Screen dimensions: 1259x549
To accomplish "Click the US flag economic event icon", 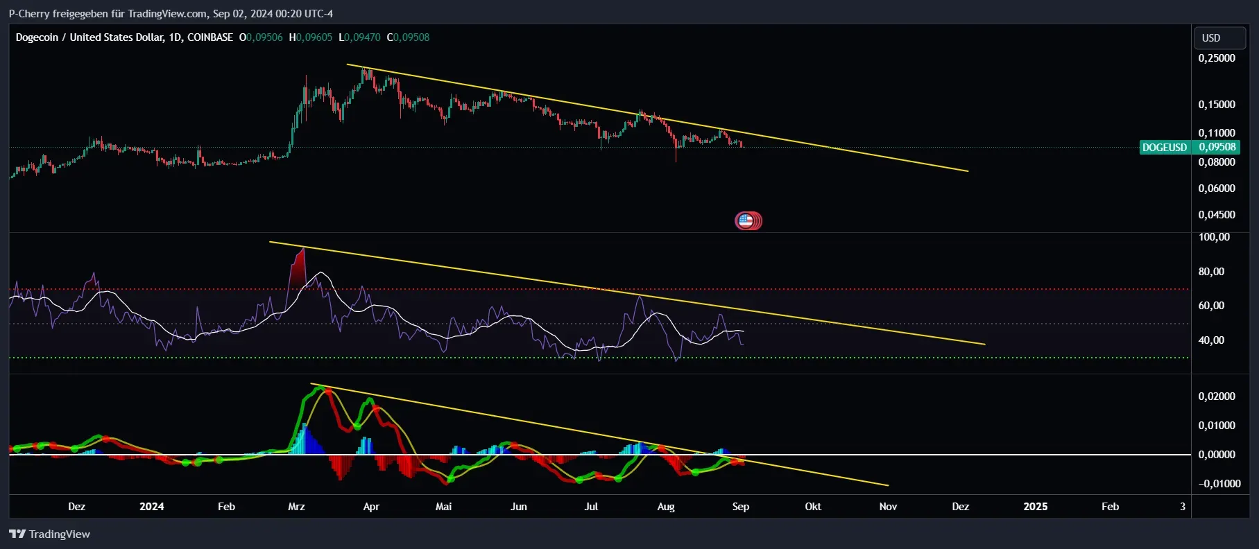I will 746,221.
